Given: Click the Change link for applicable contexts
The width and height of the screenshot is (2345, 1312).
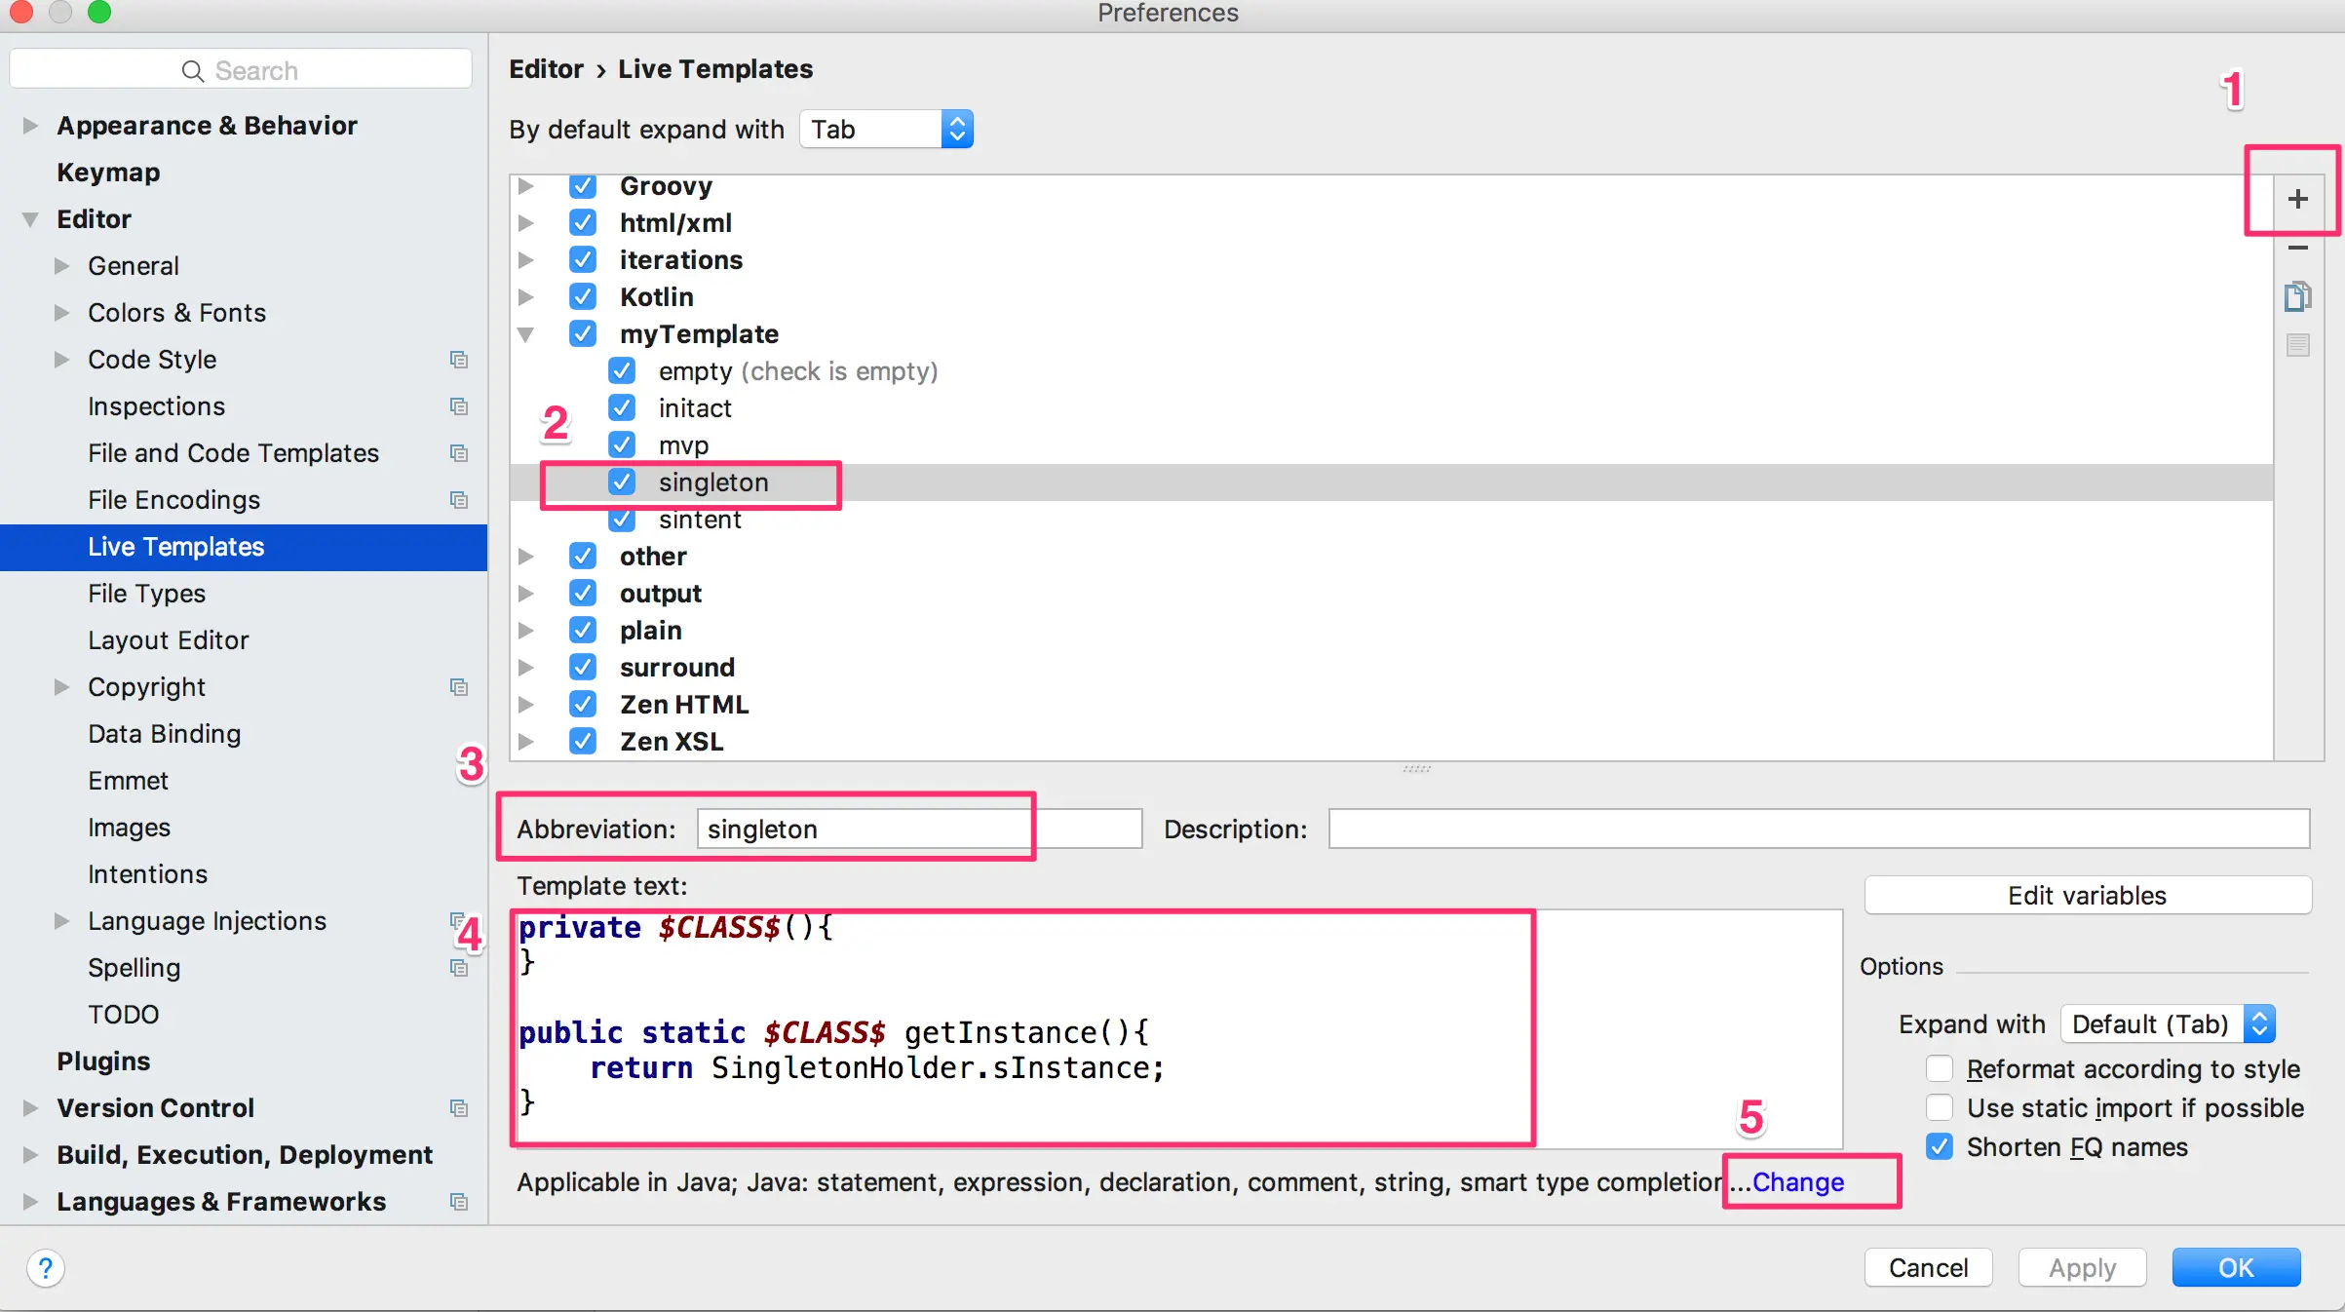Looking at the screenshot, I should click(x=1797, y=1182).
